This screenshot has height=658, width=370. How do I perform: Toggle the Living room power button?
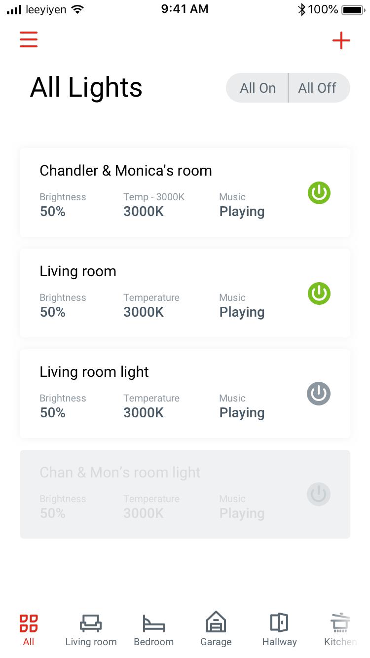(x=319, y=293)
